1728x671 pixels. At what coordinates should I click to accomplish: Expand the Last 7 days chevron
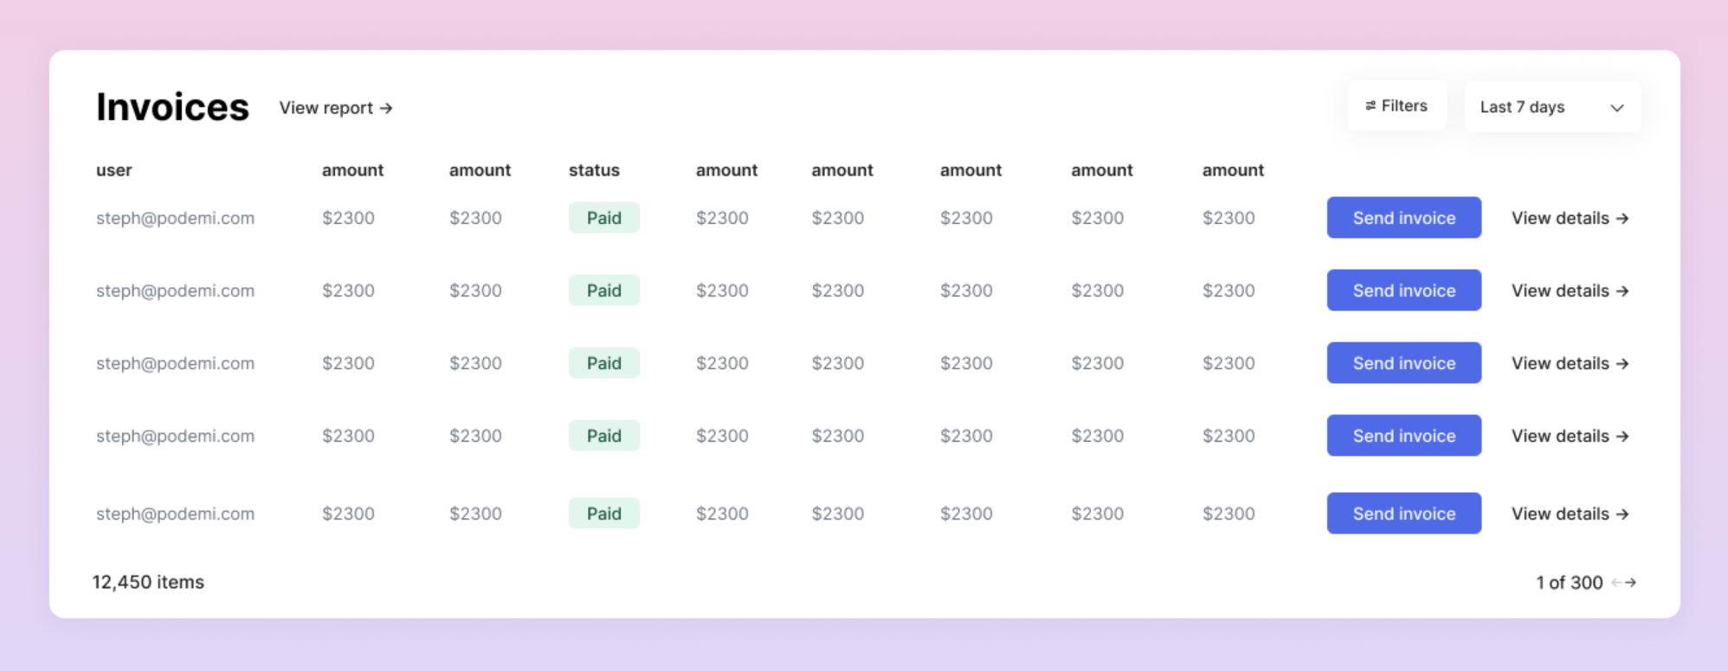pyautogui.click(x=1616, y=108)
